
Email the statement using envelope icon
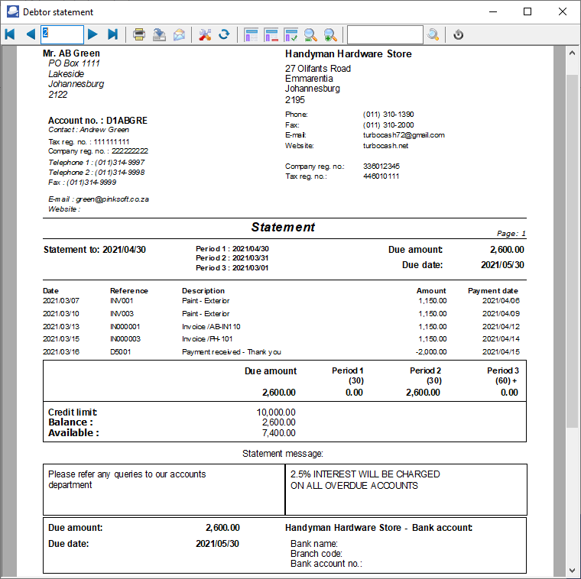click(x=179, y=34)
